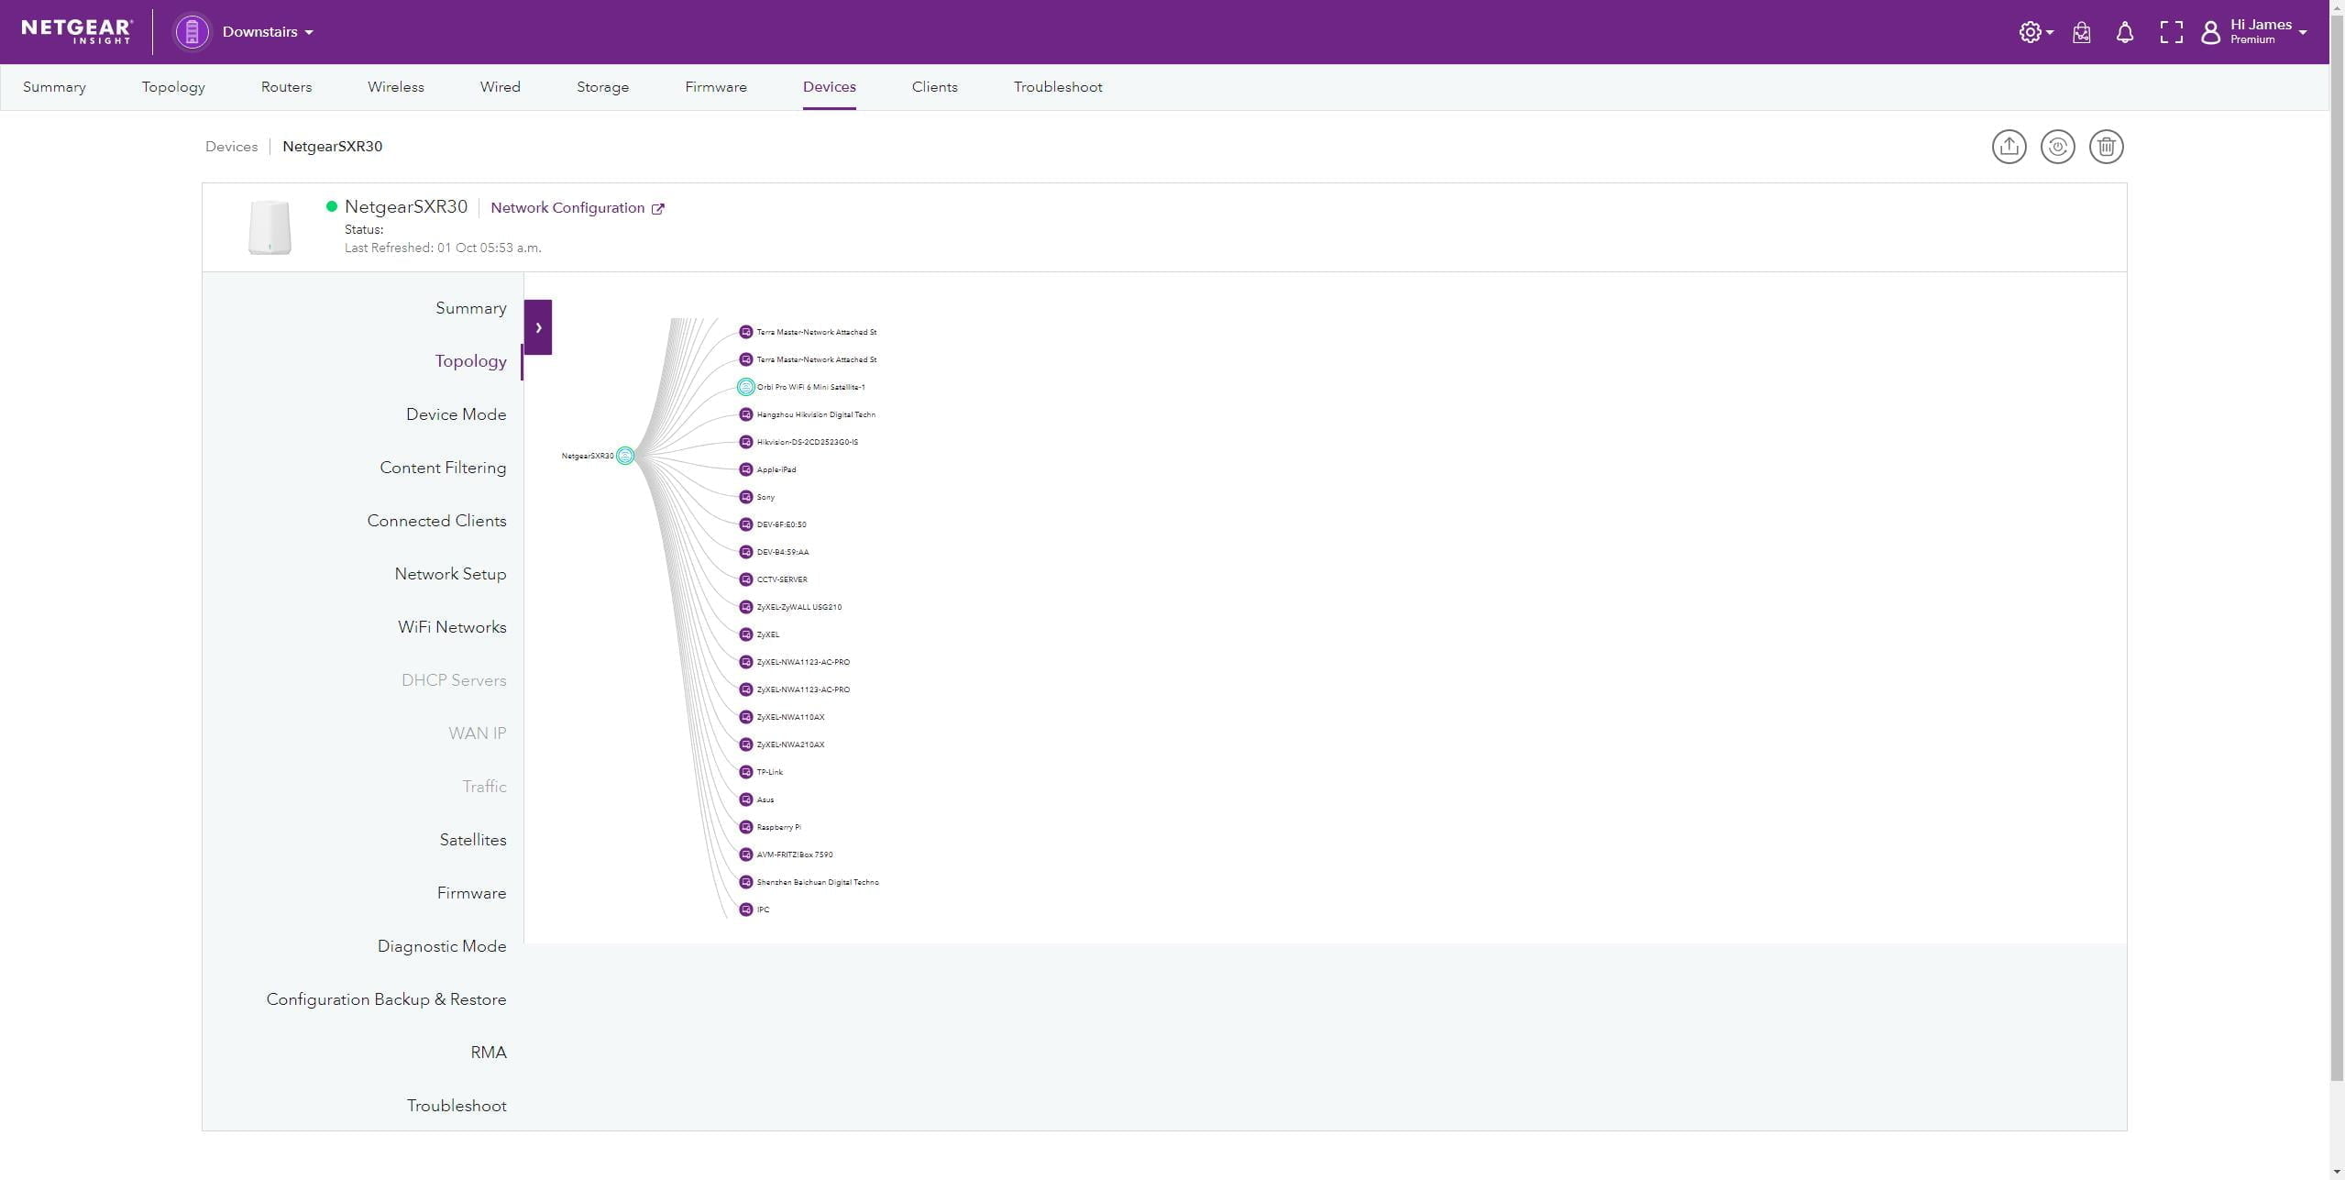
Task: Expand the purple sidebar arrow panel
Action: coord(538,327)
